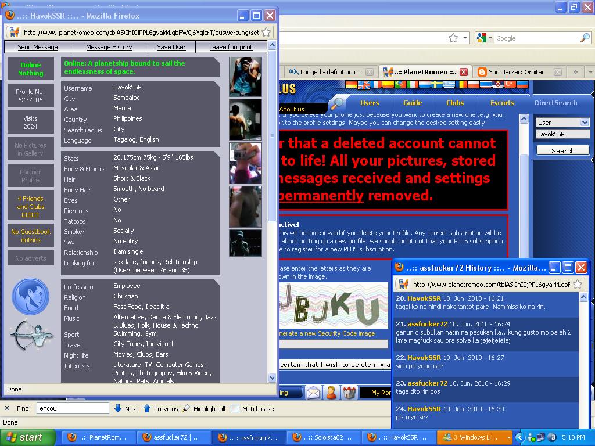Click user contacts icon in bottom bar
595x446 pixels.
331,393
